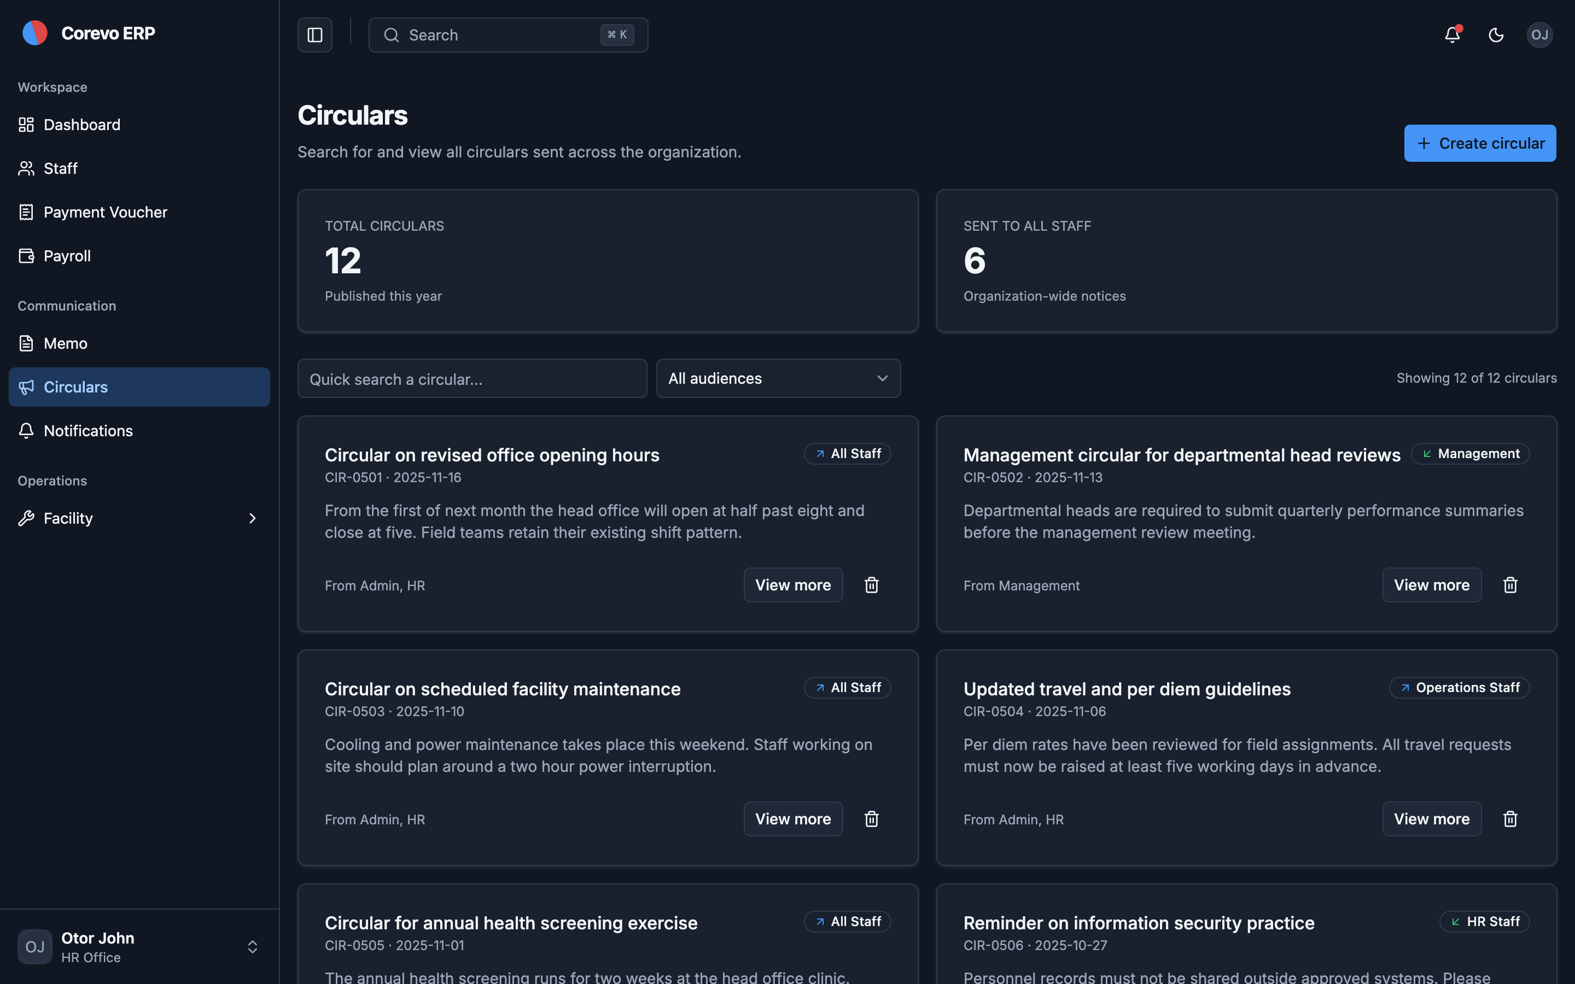View more of facility maintenance circular
The height and width of the screenshot is (984, 1575).
click(x=793, y=819)
